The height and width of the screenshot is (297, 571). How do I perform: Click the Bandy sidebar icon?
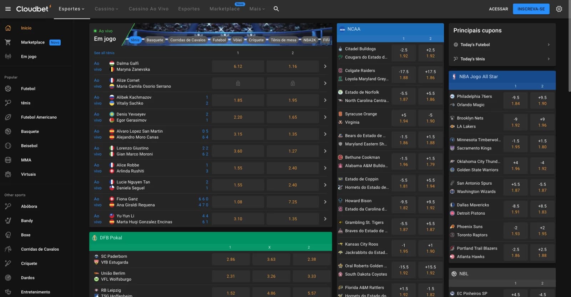click(x=8, y=220)
